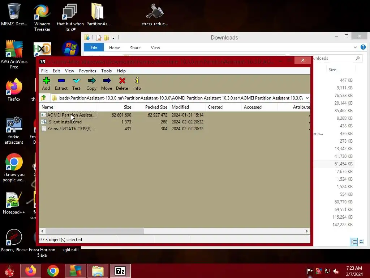Open the Share tab in Downloads window
The height and width of the screenshot is (278, 370).
[135, 48]
